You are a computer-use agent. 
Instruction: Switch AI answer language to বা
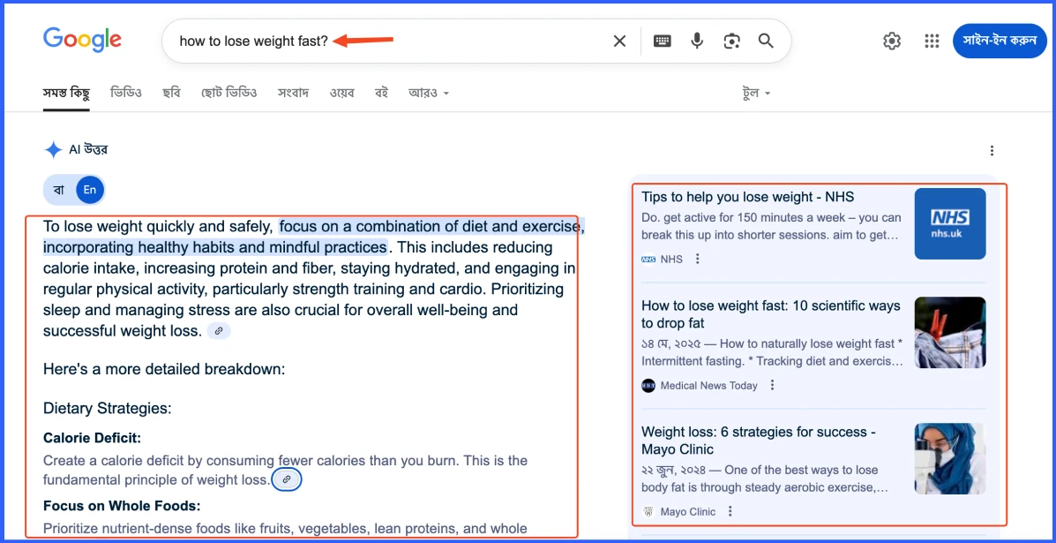[x=59, y=190]
